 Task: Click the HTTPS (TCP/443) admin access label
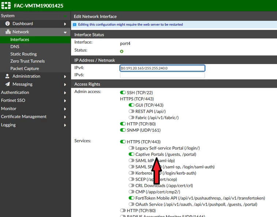[137, 99]
